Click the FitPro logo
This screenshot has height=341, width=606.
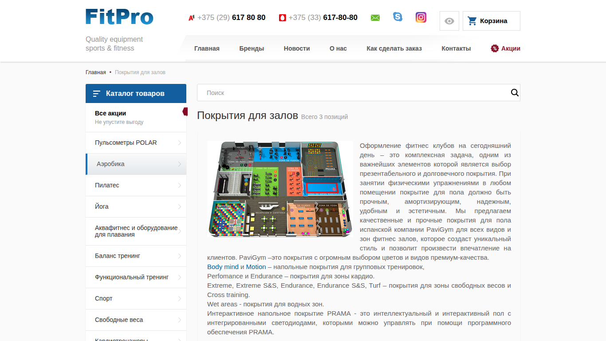coord(119,17)
